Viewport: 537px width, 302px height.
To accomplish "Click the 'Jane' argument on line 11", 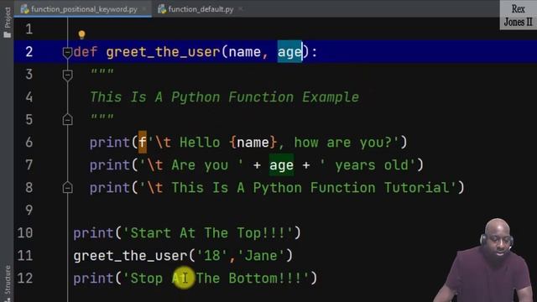I will (x=261, y=255).
